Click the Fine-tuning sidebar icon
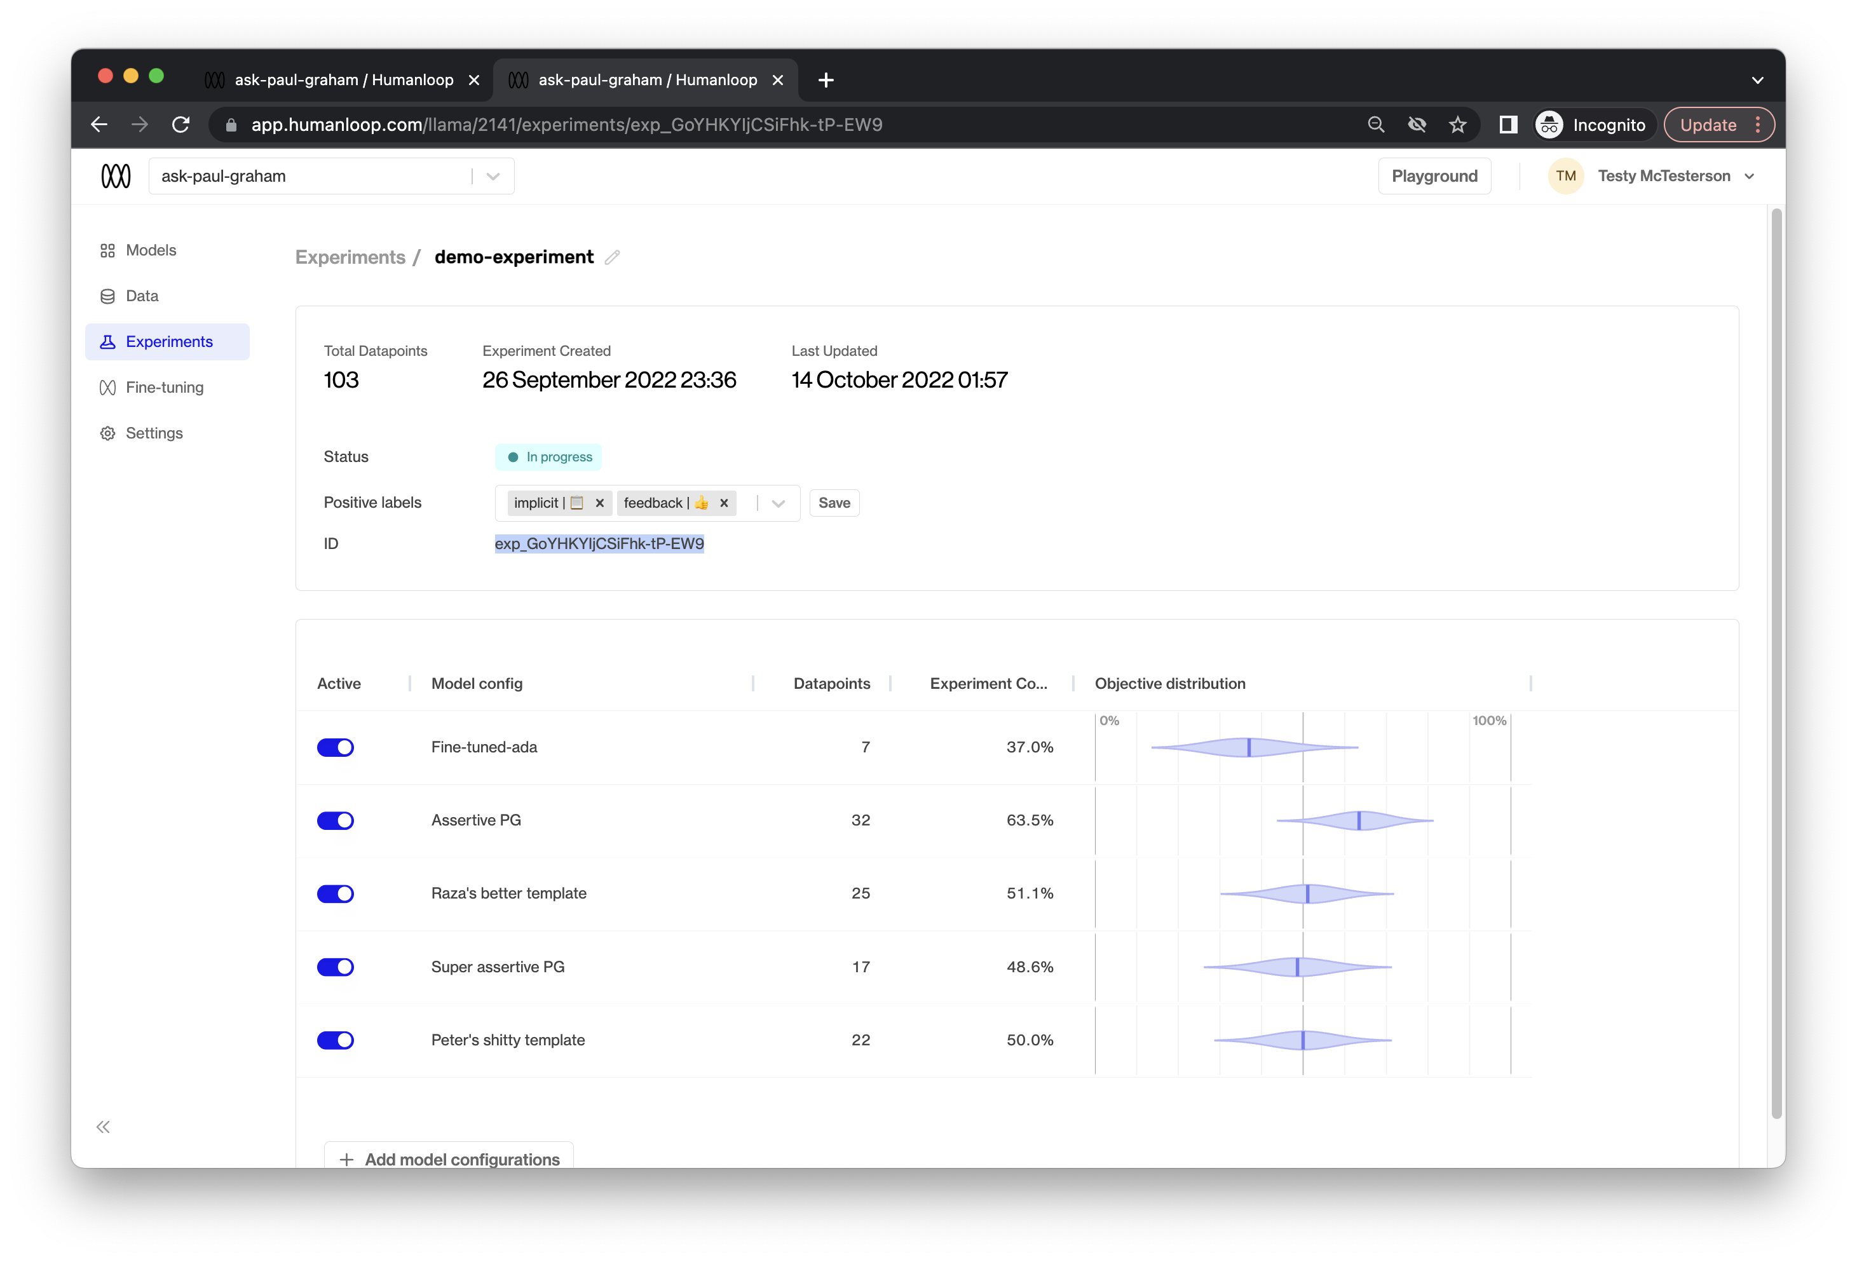 [107, 388]
